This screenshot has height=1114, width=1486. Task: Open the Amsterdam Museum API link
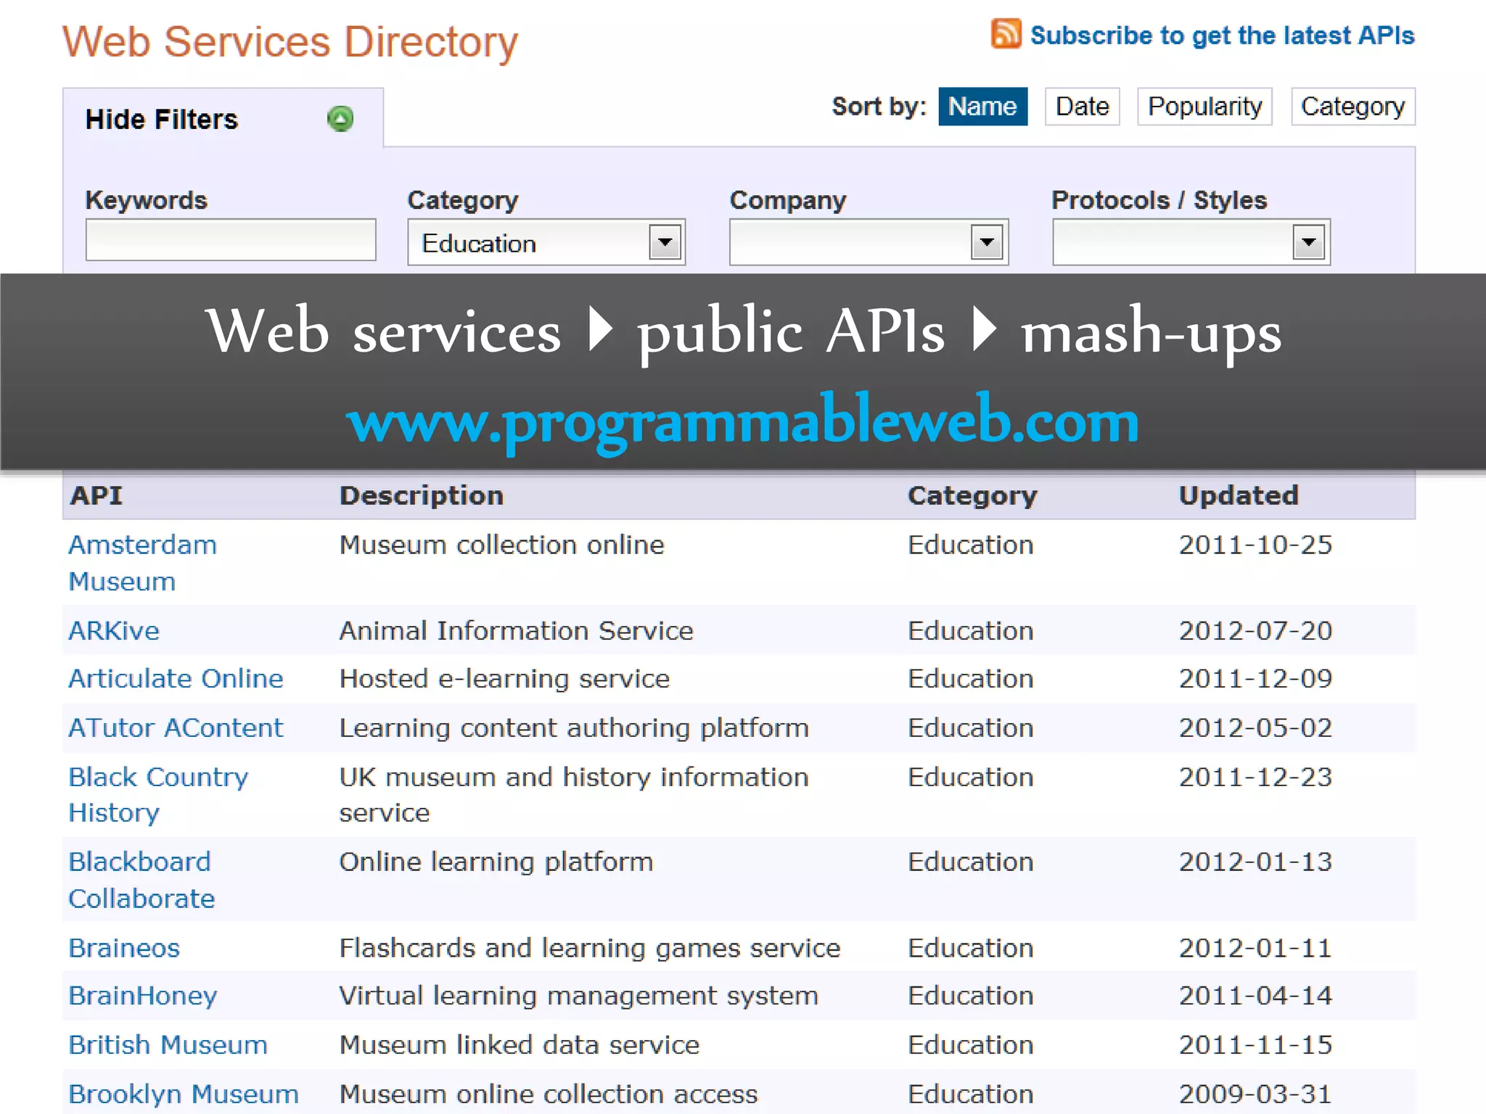click(142, 563)
